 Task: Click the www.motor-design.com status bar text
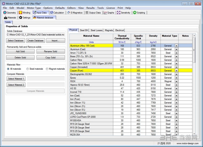187,143
